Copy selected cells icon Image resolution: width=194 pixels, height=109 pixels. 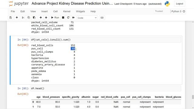[x=28, y=18]
